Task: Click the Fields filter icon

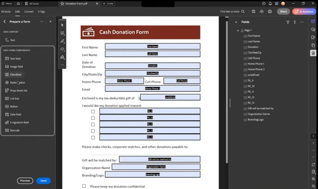Action: point(288,22)
